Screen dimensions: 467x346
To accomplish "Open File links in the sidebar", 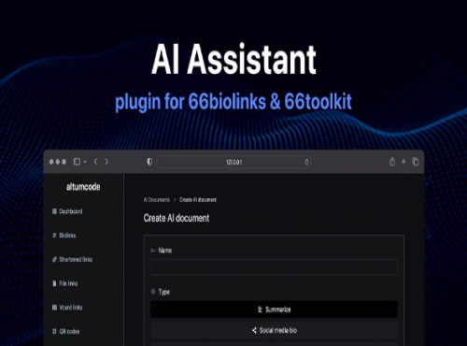I will click(x=65, y=283).
